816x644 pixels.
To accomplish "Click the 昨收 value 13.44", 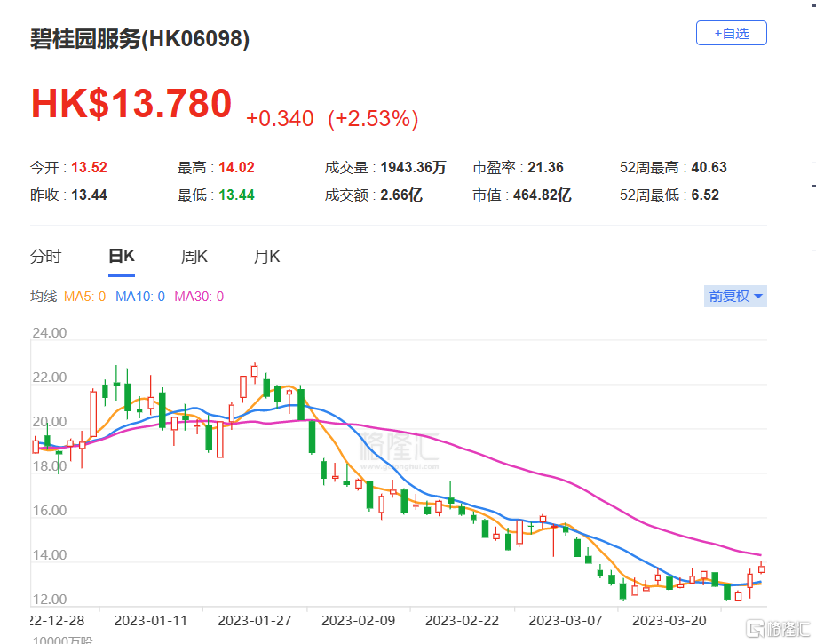I will point(89,195).
